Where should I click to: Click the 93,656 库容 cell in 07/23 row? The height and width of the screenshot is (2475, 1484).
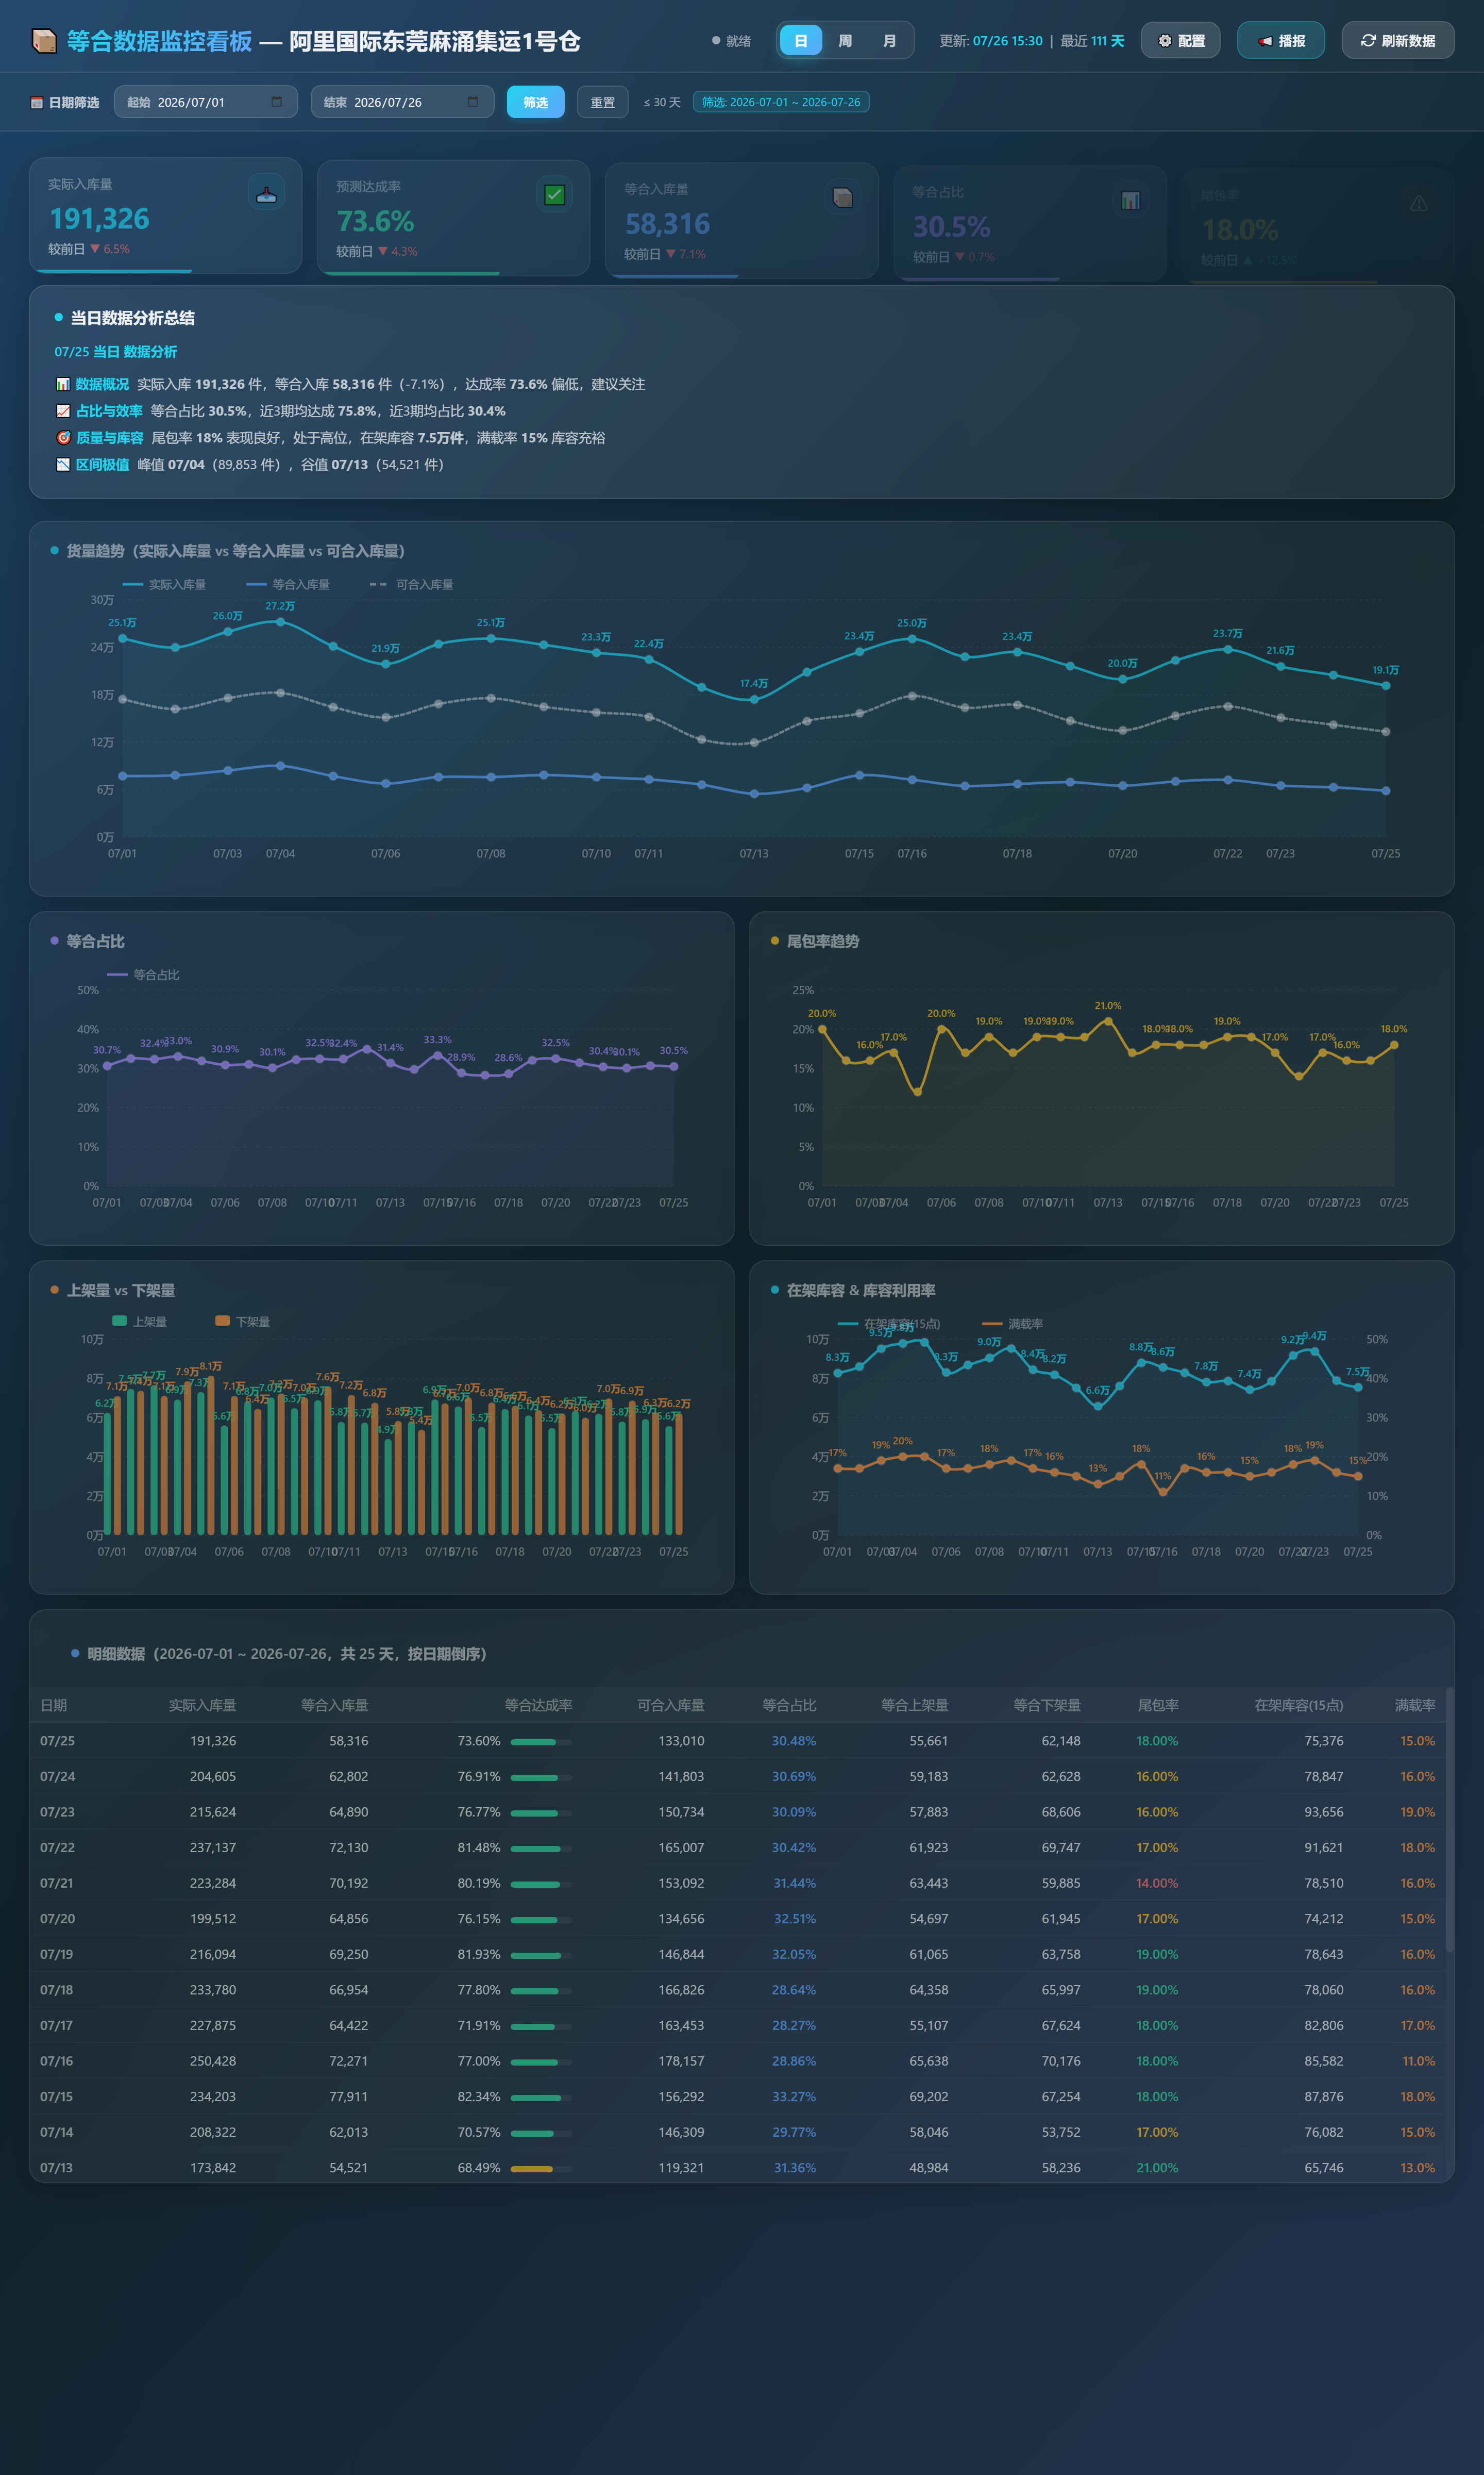[x=1323, y=1812]
